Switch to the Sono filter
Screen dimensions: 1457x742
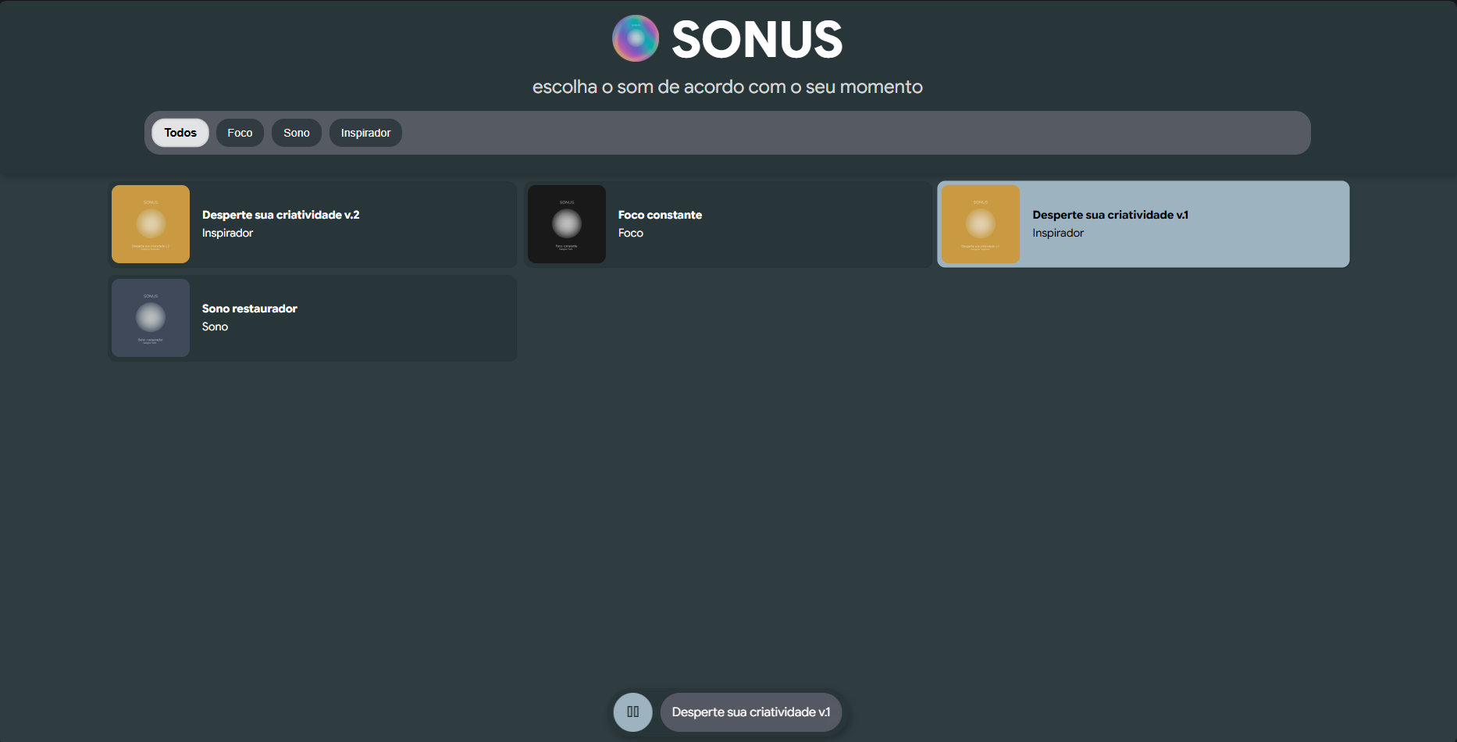tap(297, 133)
